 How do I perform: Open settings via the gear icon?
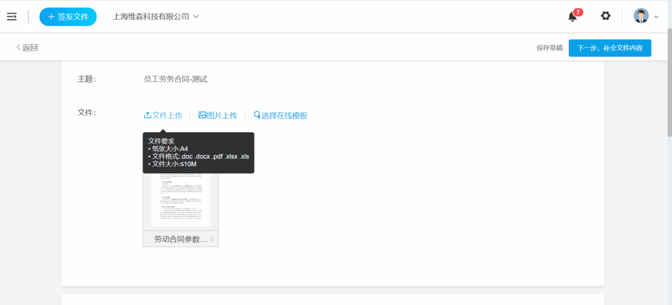click(x=605, y=16)
